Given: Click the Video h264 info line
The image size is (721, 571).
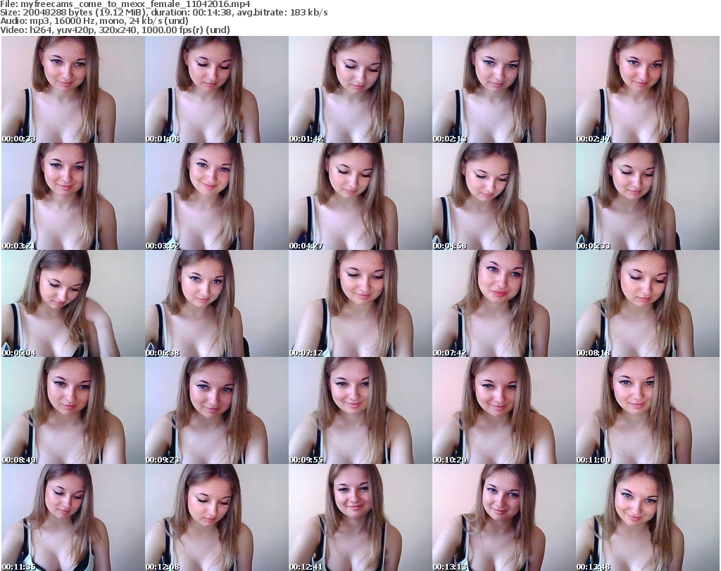Looking at the screenshot, I should [115, 30].
